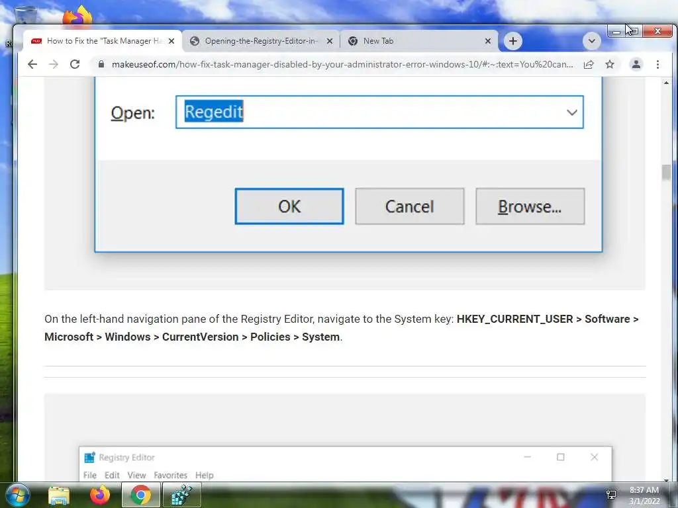Minimize the Chrome window

pyautogui.click(x=616, y=31)
